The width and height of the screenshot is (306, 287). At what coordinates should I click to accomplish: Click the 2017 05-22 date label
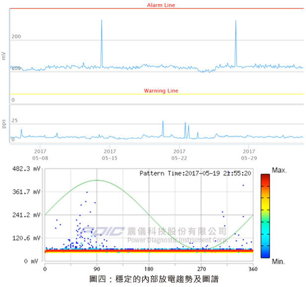(x=179, y=154)
